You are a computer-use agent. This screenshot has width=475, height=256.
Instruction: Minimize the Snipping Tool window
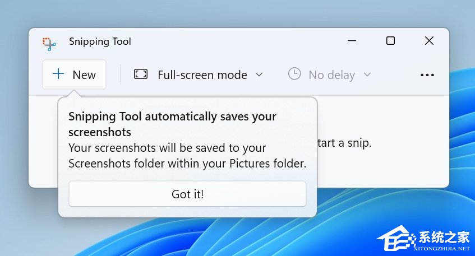pos(352,41)
